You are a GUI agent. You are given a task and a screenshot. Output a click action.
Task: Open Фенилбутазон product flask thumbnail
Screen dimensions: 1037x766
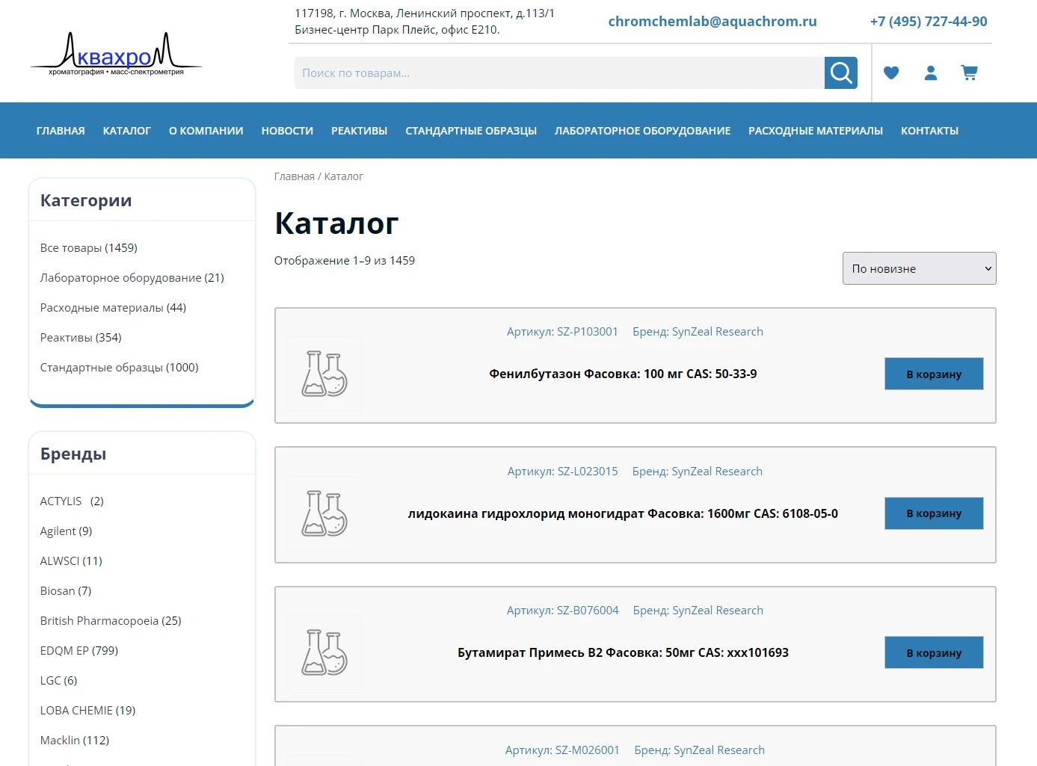tap(324, 374)
